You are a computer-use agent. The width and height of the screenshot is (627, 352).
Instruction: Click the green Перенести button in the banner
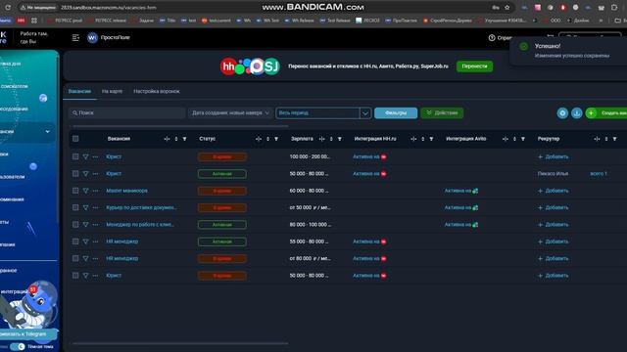(474, 66)
